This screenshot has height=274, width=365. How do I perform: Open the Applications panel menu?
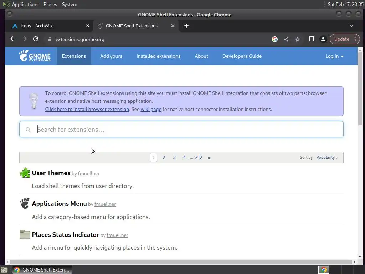(25, 4)
